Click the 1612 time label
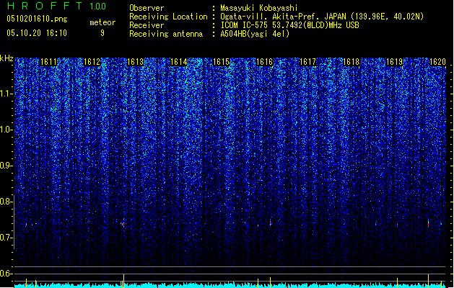 pyautogui.click(x=92, y=62)
